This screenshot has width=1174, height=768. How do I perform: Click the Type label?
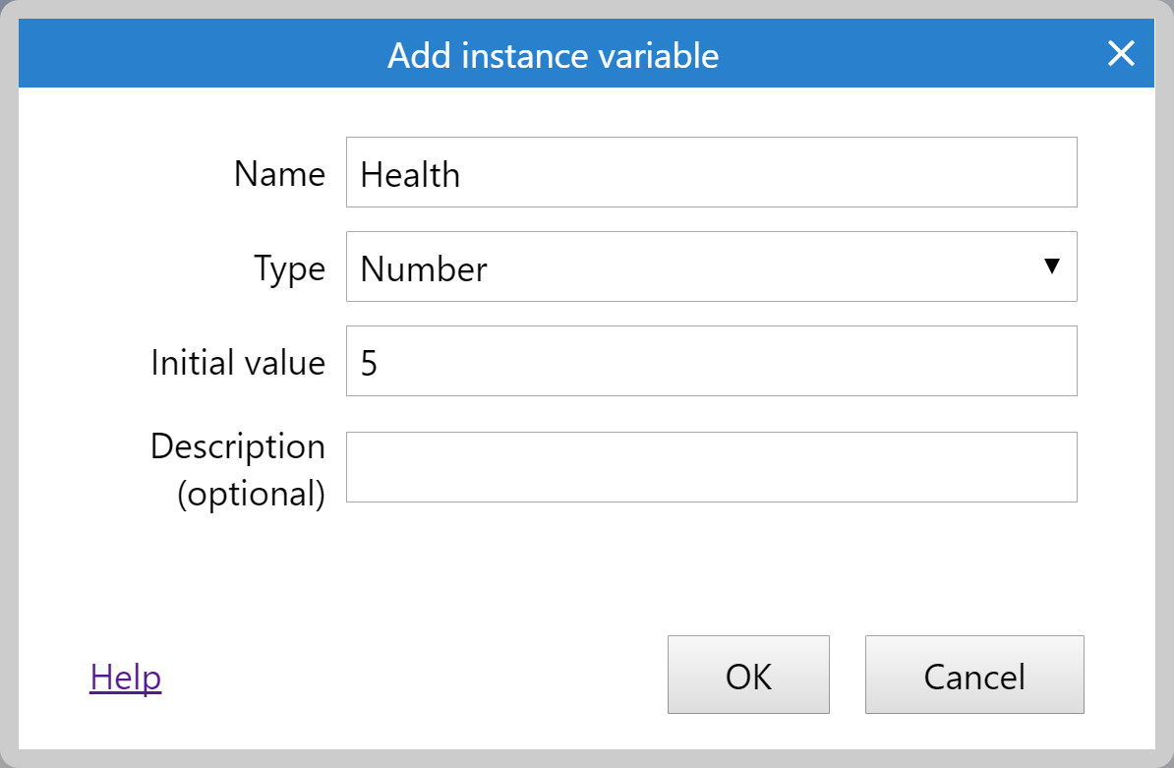click(290, 267)
